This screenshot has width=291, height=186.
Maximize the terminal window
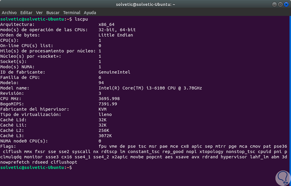pos(280,4)
